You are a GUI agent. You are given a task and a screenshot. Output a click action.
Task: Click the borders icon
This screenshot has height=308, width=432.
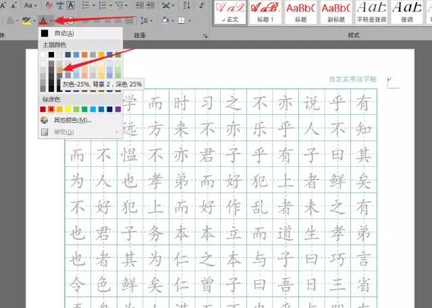coord(182,20)
